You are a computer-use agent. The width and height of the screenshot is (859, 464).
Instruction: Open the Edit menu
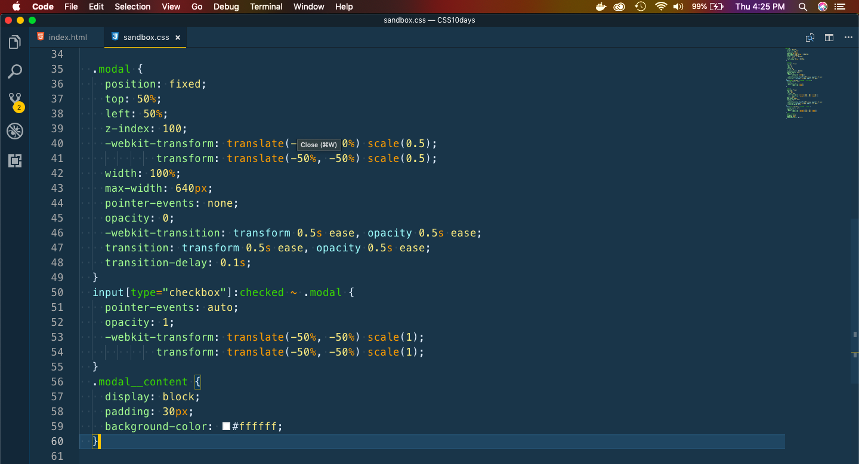click(96, 7)
